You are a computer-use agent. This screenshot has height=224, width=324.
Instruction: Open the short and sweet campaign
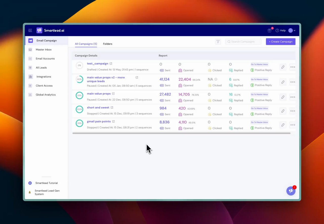98,107
